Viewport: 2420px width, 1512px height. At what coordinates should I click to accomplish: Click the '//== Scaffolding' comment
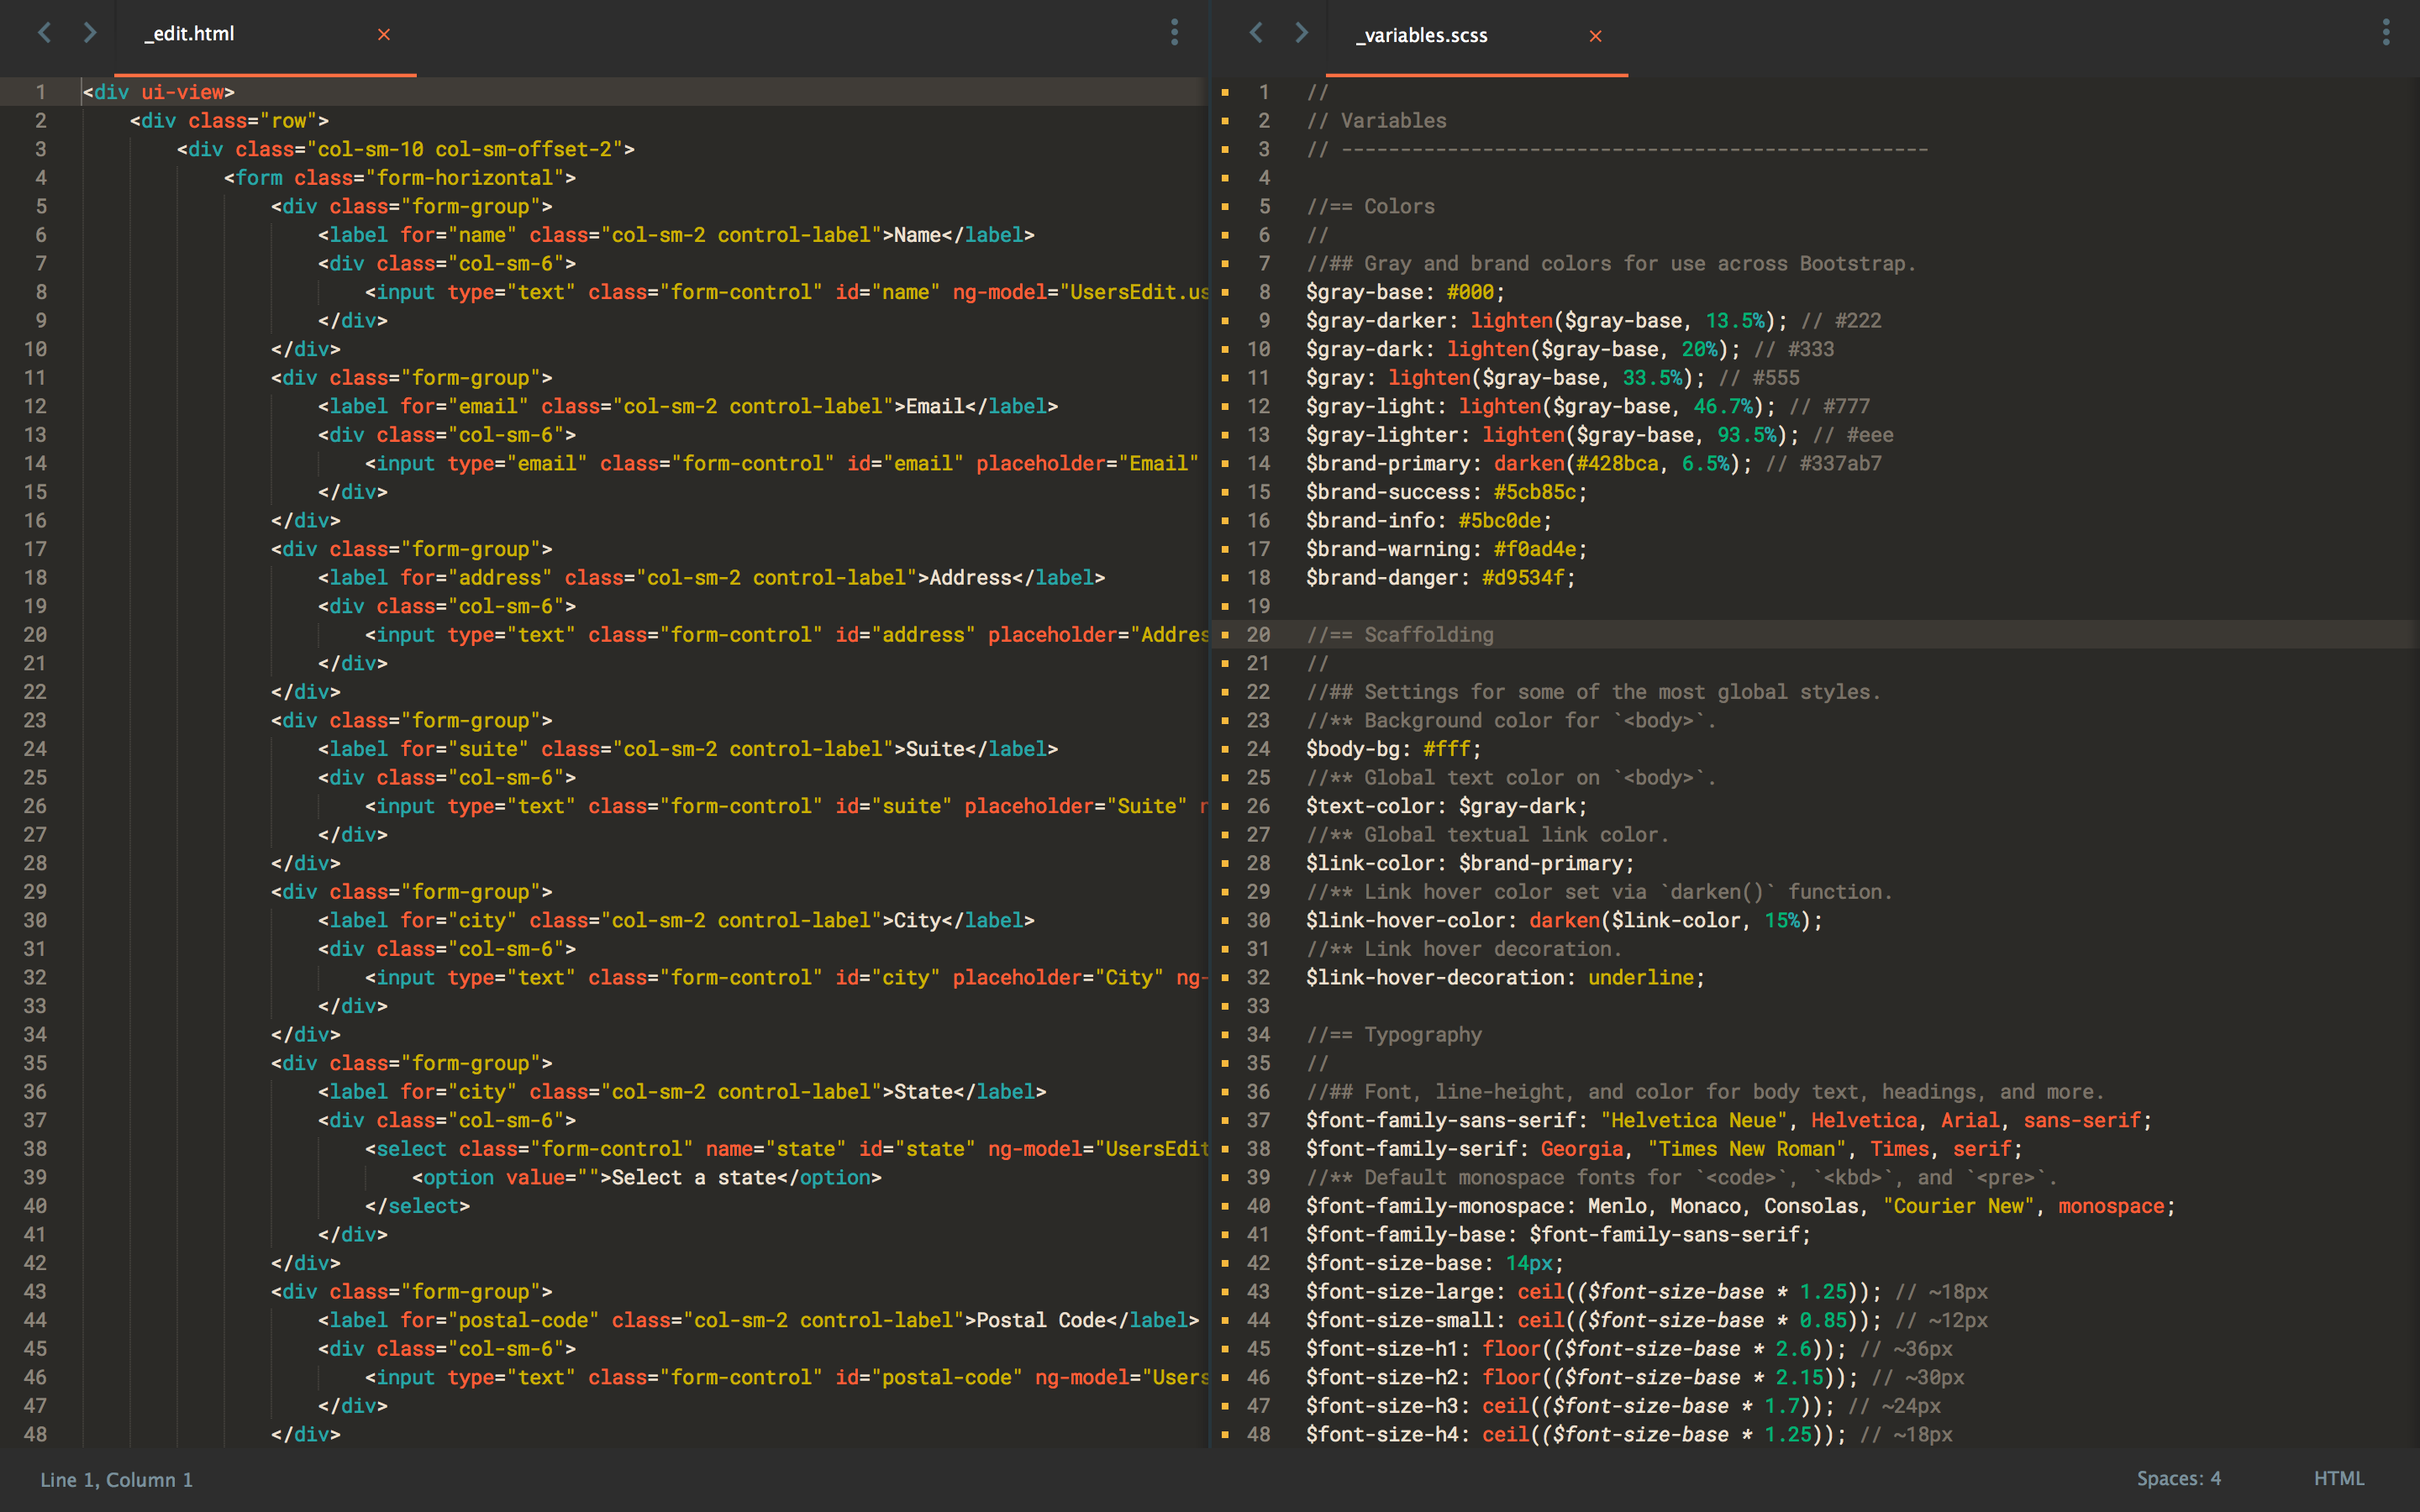(1399, 635)
